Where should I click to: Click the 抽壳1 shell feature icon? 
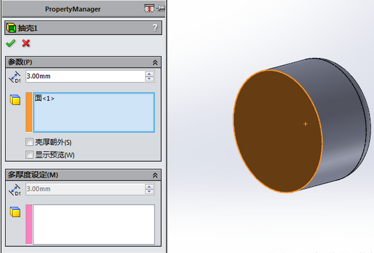point(11,28)
